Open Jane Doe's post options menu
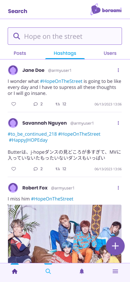The height and width of the screenshot is (282, 130). 118,70
